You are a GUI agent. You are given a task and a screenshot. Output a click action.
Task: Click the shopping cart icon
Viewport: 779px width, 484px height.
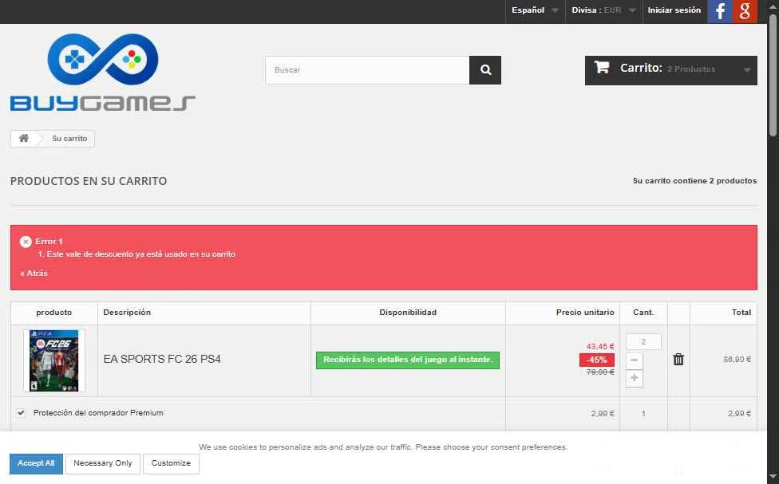(602, 68)
